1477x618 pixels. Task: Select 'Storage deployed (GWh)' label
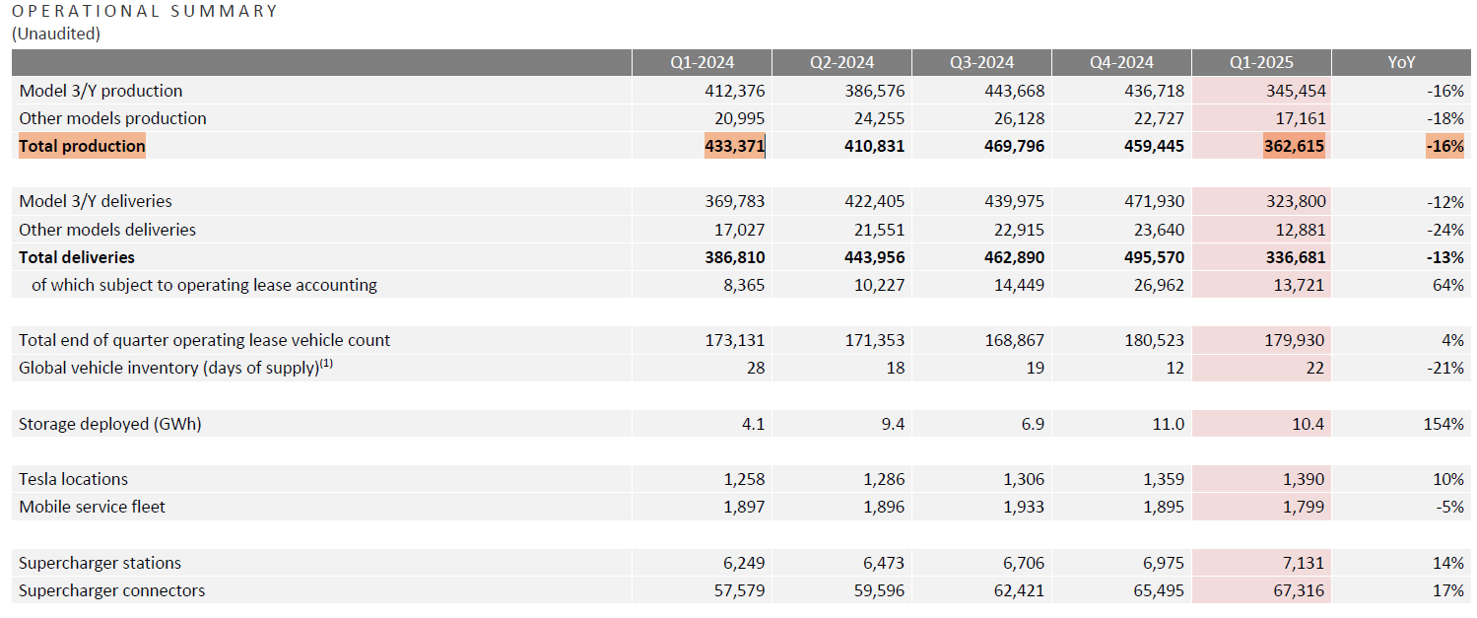[x=110, y=424]
